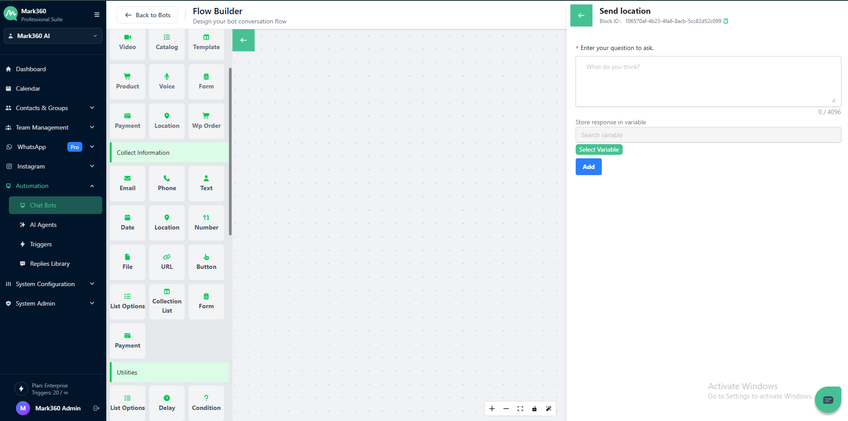Screen dimensions: 848x421
Task: Toggle the sidebar with hamburger menu
Action: tap(97, 15)
